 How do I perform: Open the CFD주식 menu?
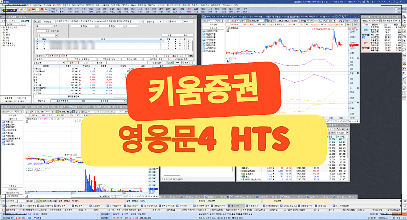tap(125, 5)
